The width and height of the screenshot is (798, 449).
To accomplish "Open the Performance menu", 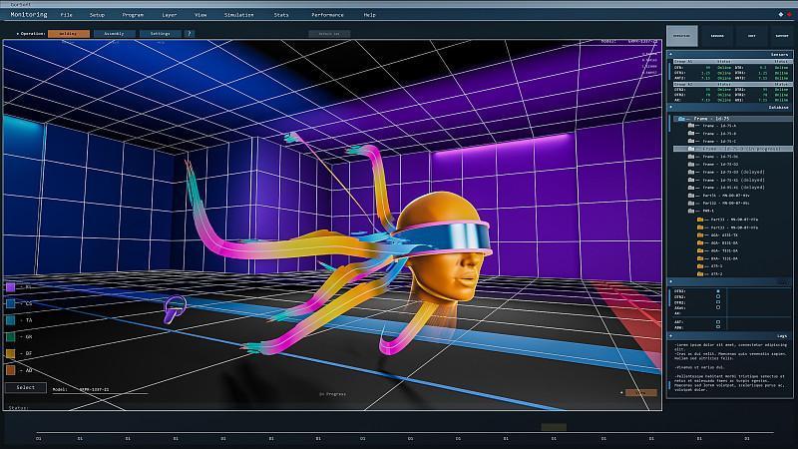I will 327,15.
